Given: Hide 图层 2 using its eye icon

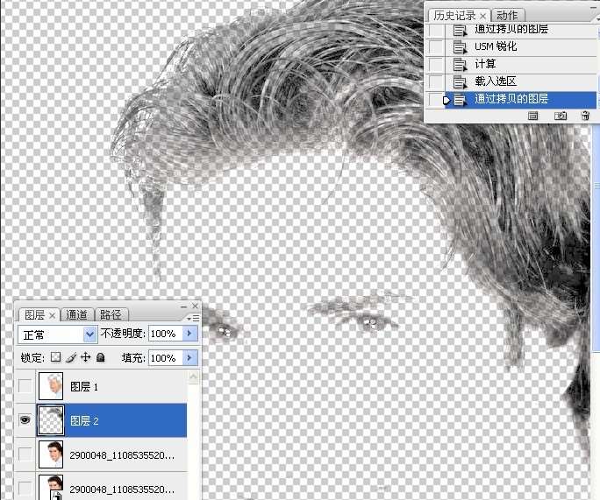Looking at the screenshot, I should (x=25, y=420).
